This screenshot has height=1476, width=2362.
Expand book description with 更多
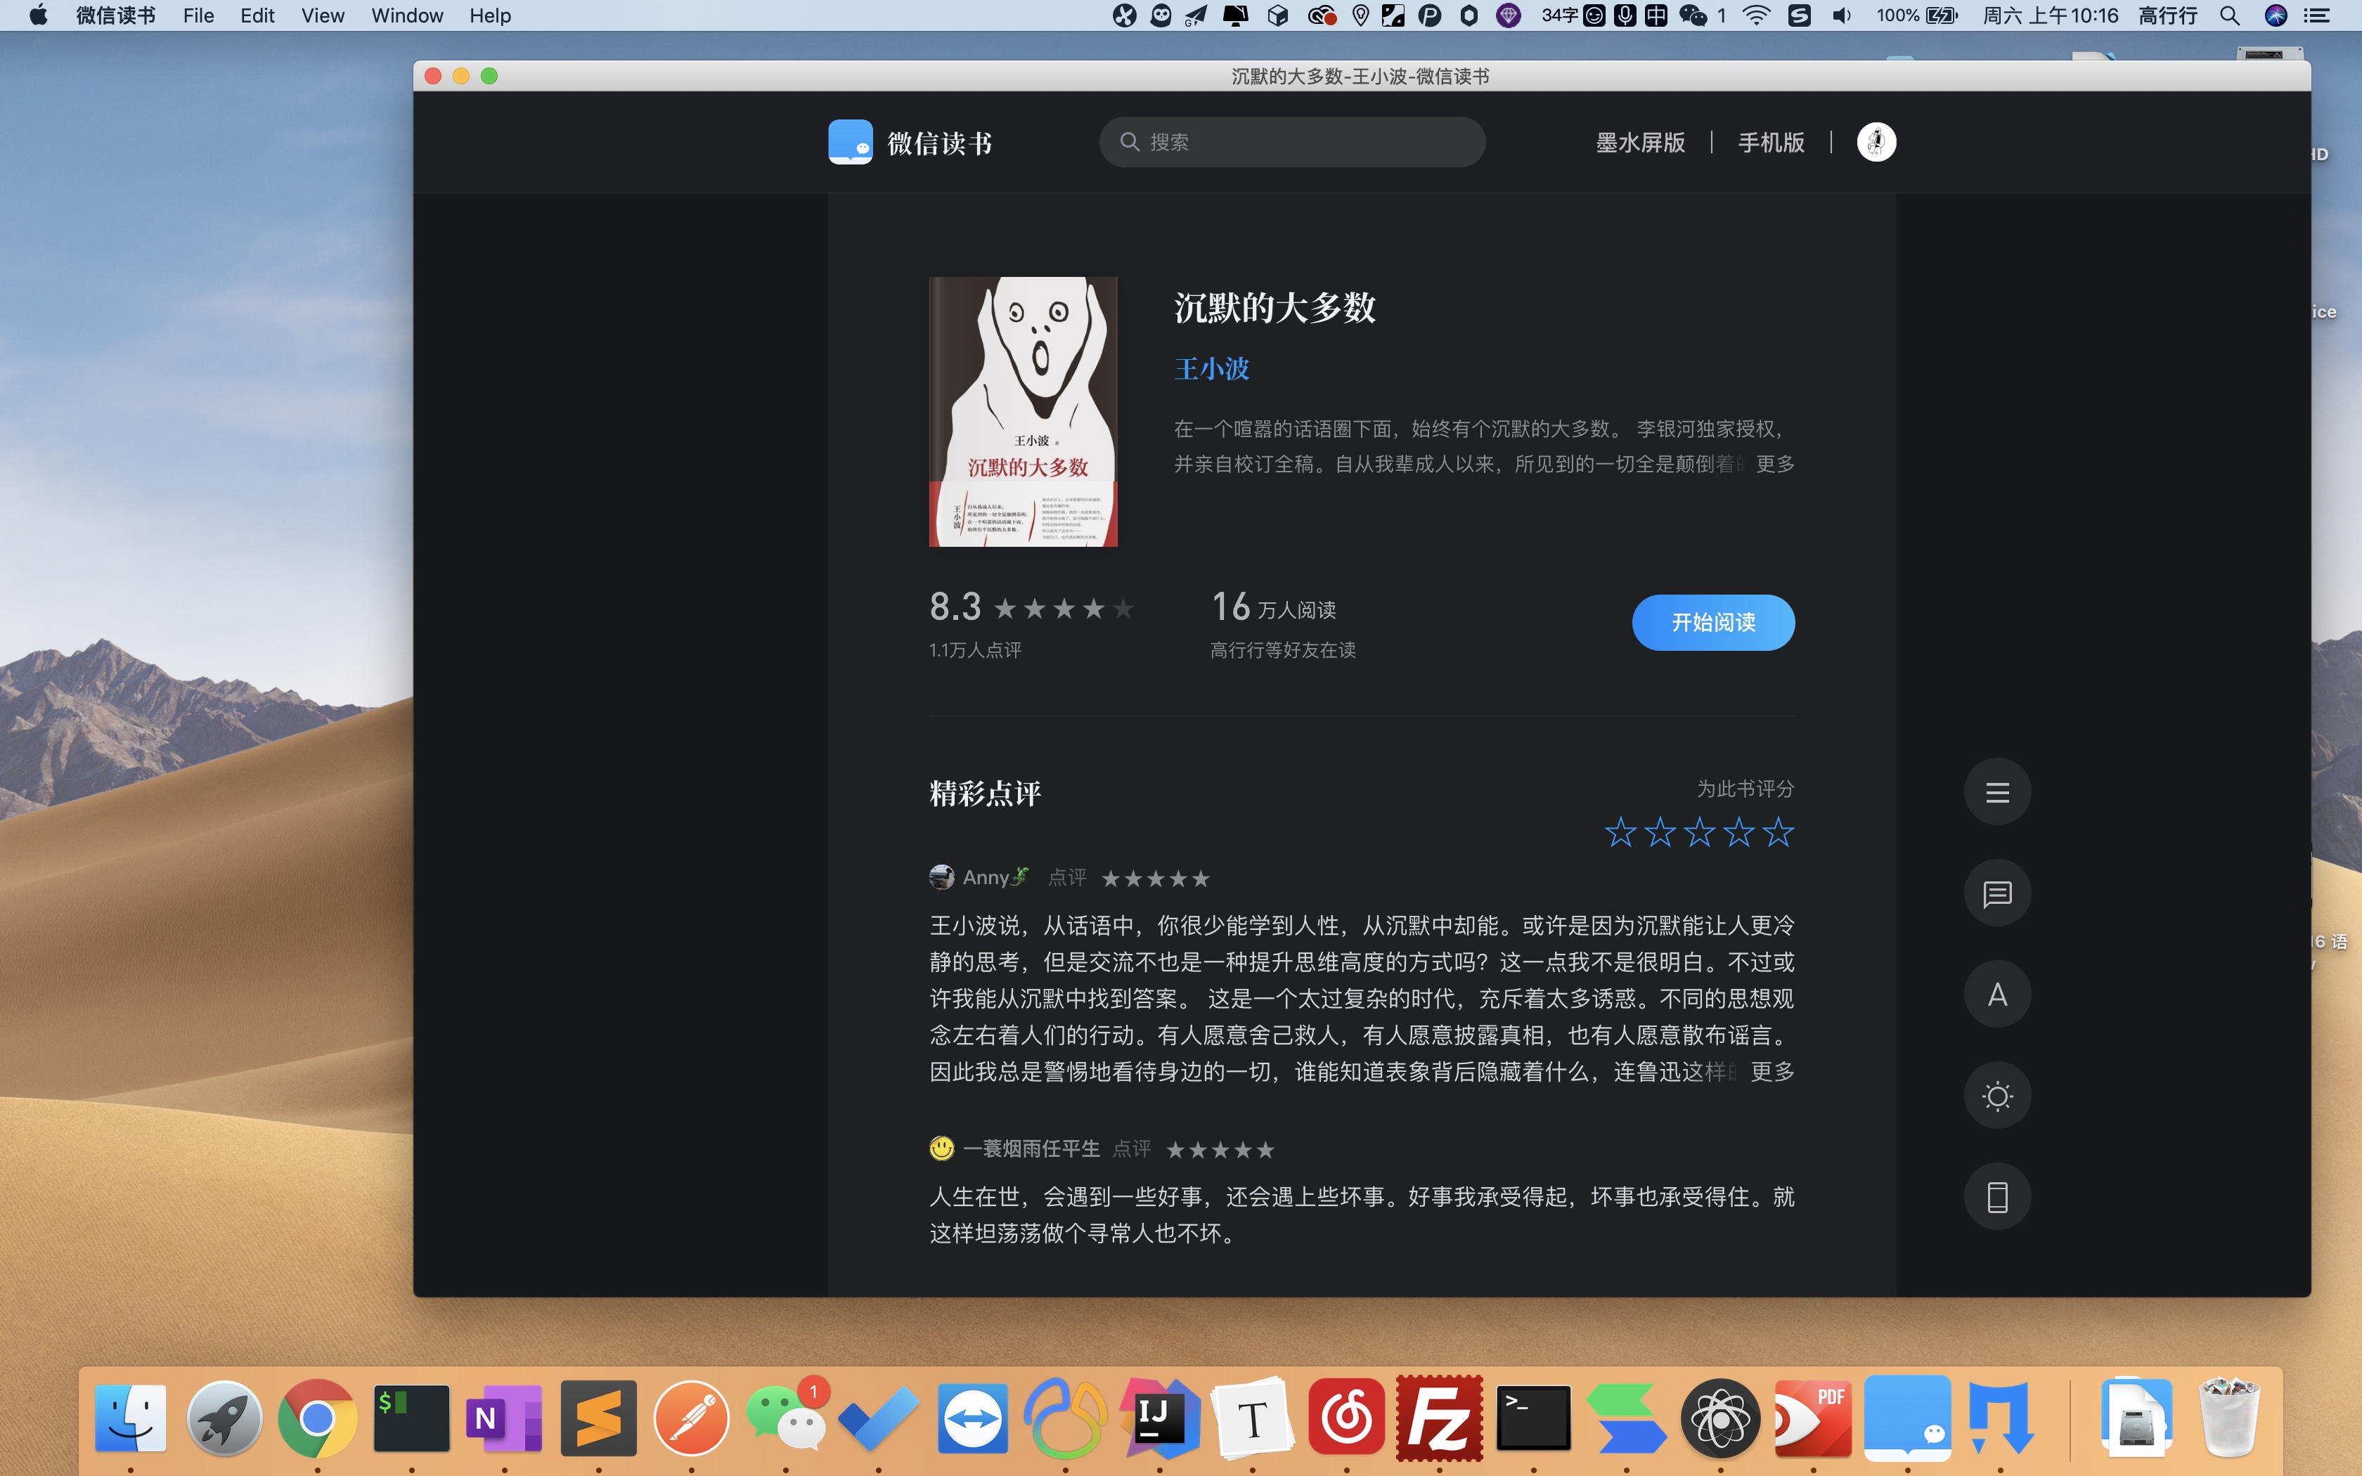click(1774, 465)
